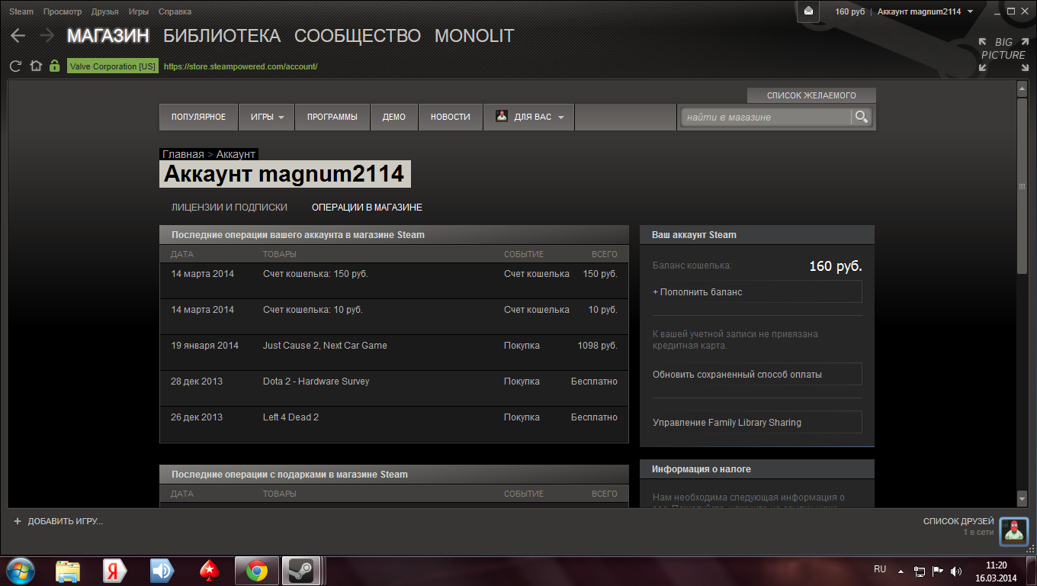Image resolution: width=1037 pixels, height=586 pixels.
Task: Go to the Библиотека section
Action: (222, 36)
